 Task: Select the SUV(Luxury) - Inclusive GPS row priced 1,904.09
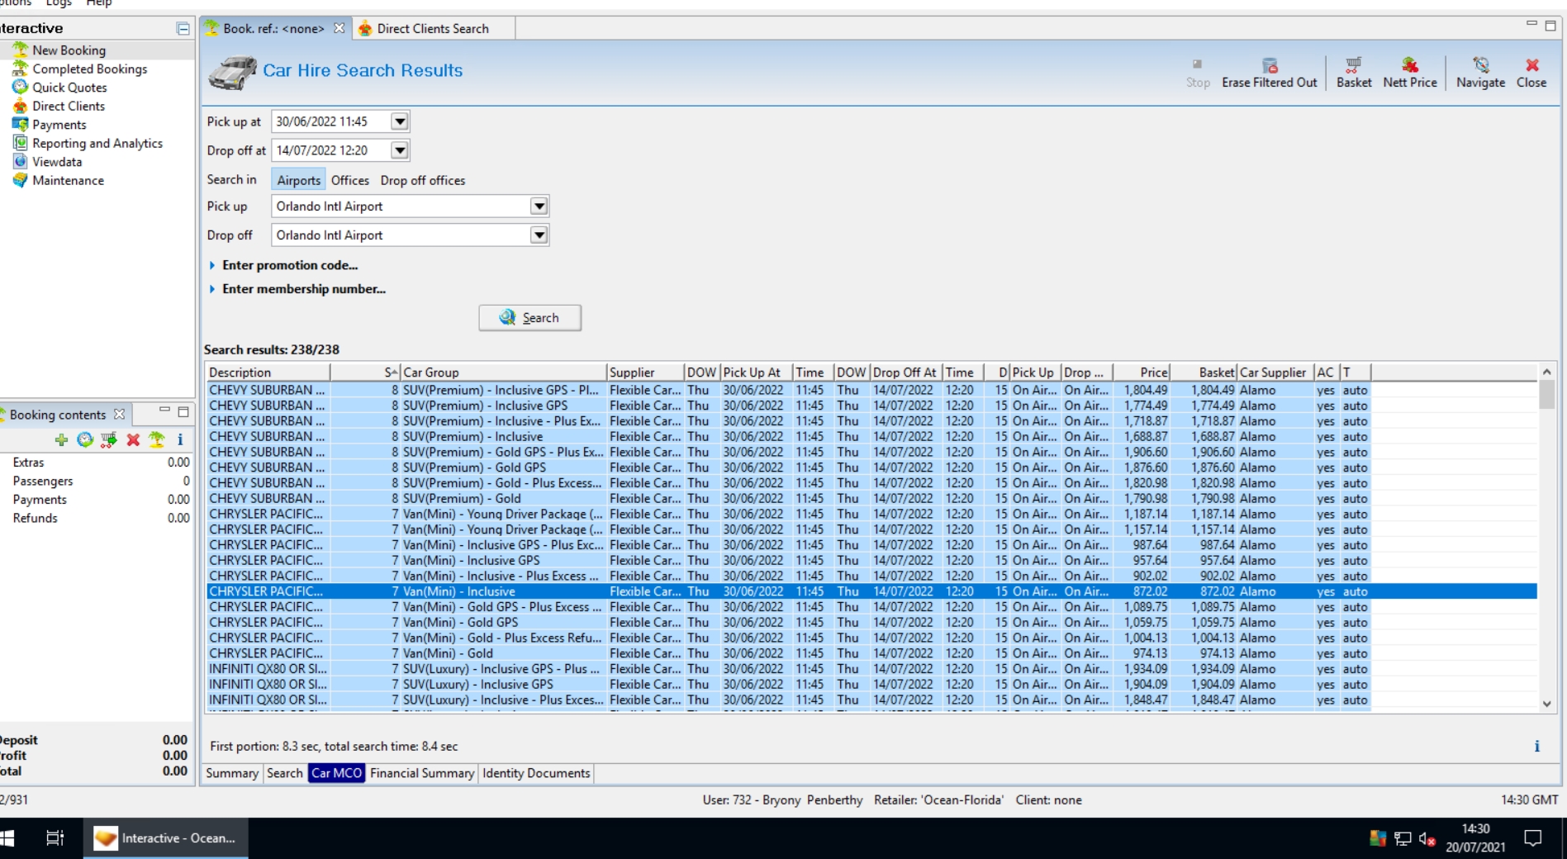[871, 685]
